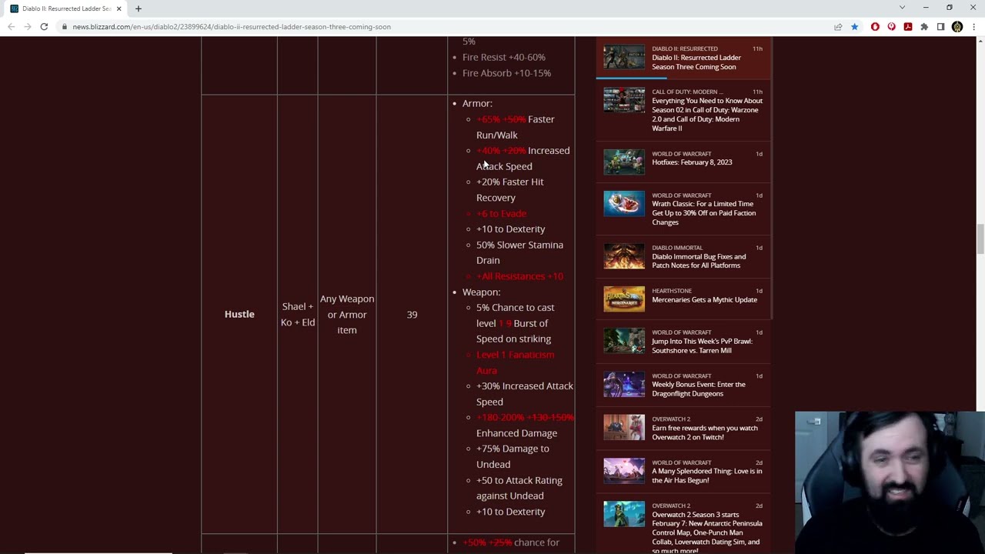Open the Extensions puzzle piece menu
The image size is (985, 554).
pyautogui.click(x=924, y=27)
